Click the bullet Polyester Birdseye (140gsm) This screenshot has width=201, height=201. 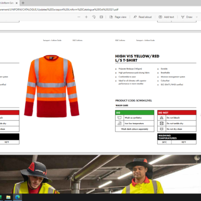130,69
